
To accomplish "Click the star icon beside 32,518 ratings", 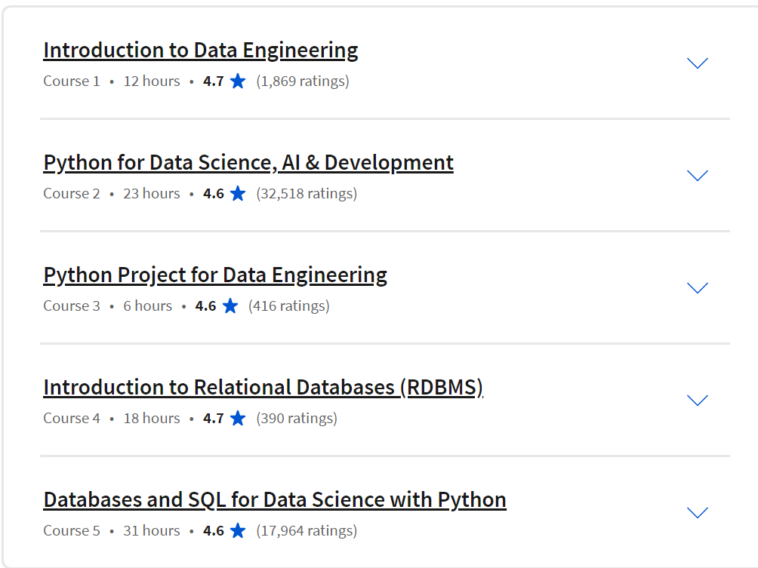I will pos(238,194).
